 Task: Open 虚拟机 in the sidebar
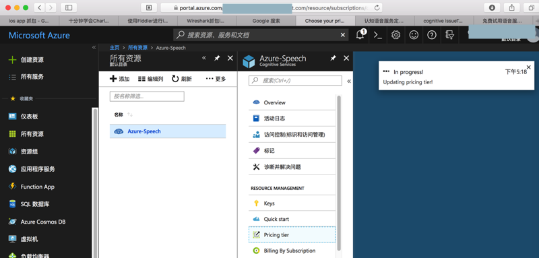[24, 239]
